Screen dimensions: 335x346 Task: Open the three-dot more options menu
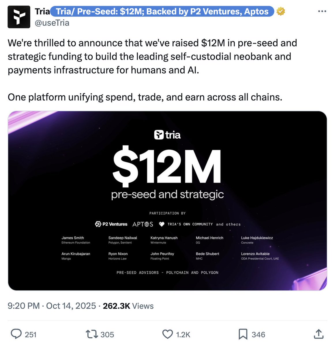[x=322, y=12]
